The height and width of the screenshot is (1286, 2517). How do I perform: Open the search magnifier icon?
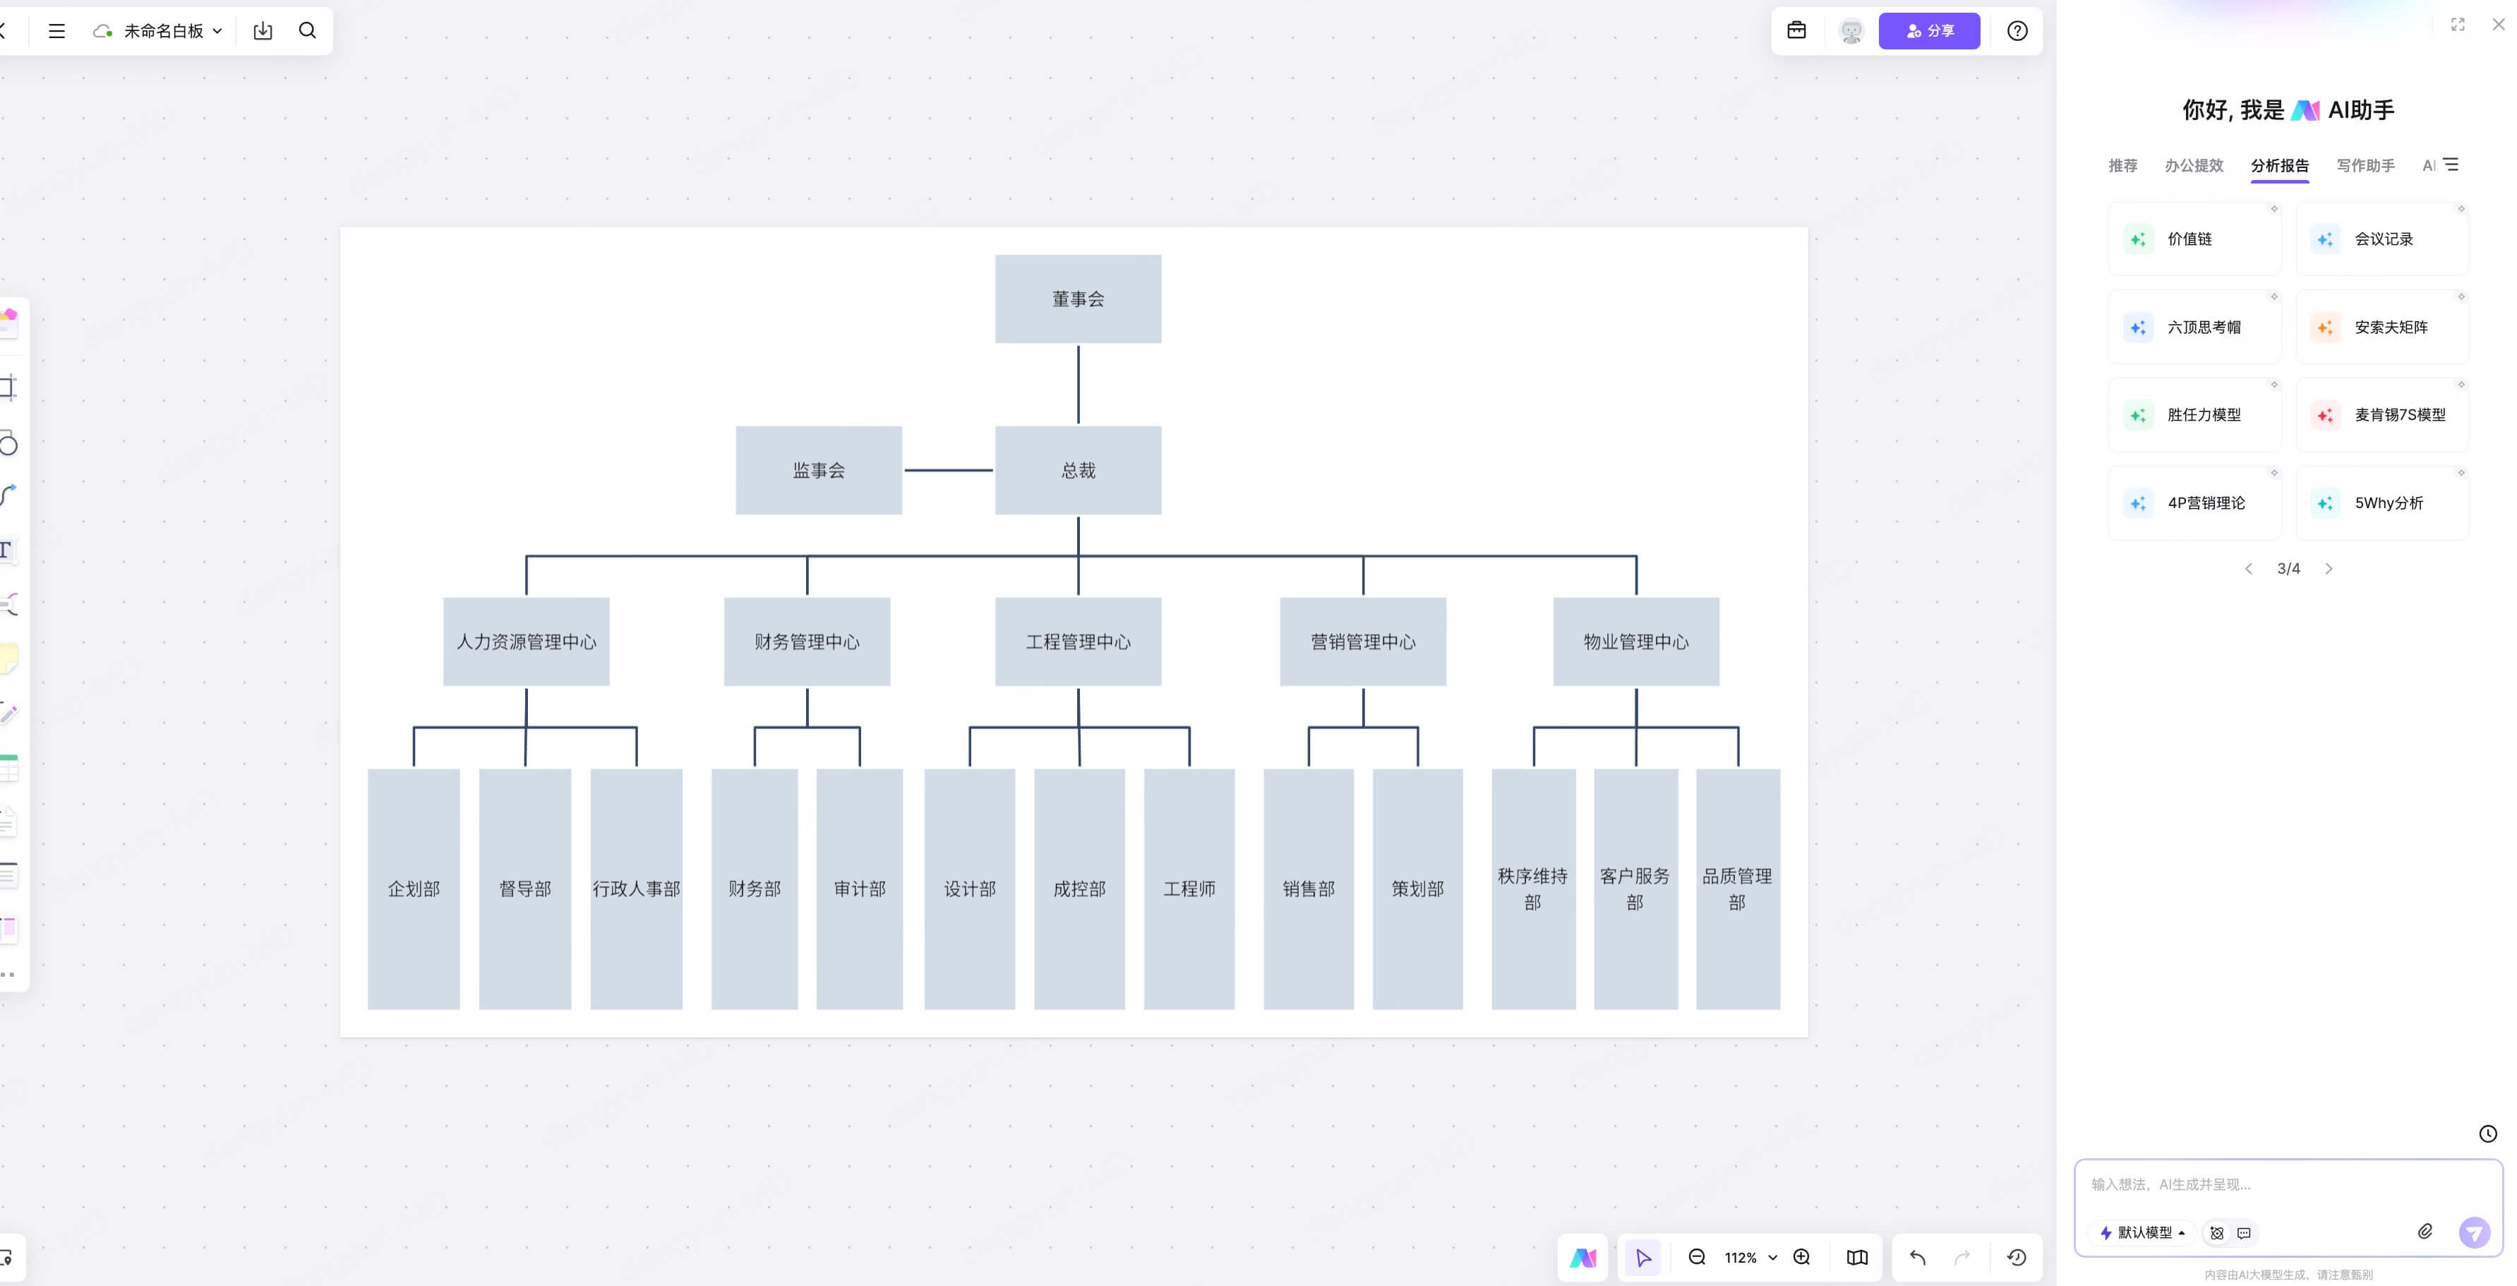[308, 30]
